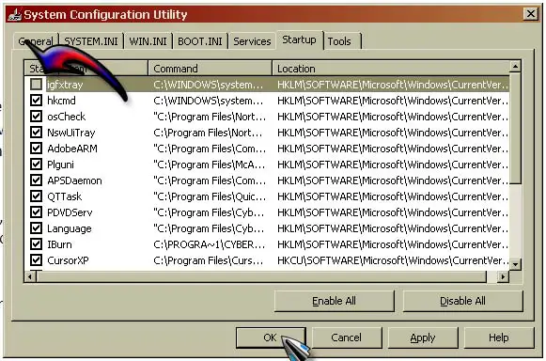The height and width of the screenshot is (361, 546).
Task: Select the Startup tab
Action: tap(299, 40)
